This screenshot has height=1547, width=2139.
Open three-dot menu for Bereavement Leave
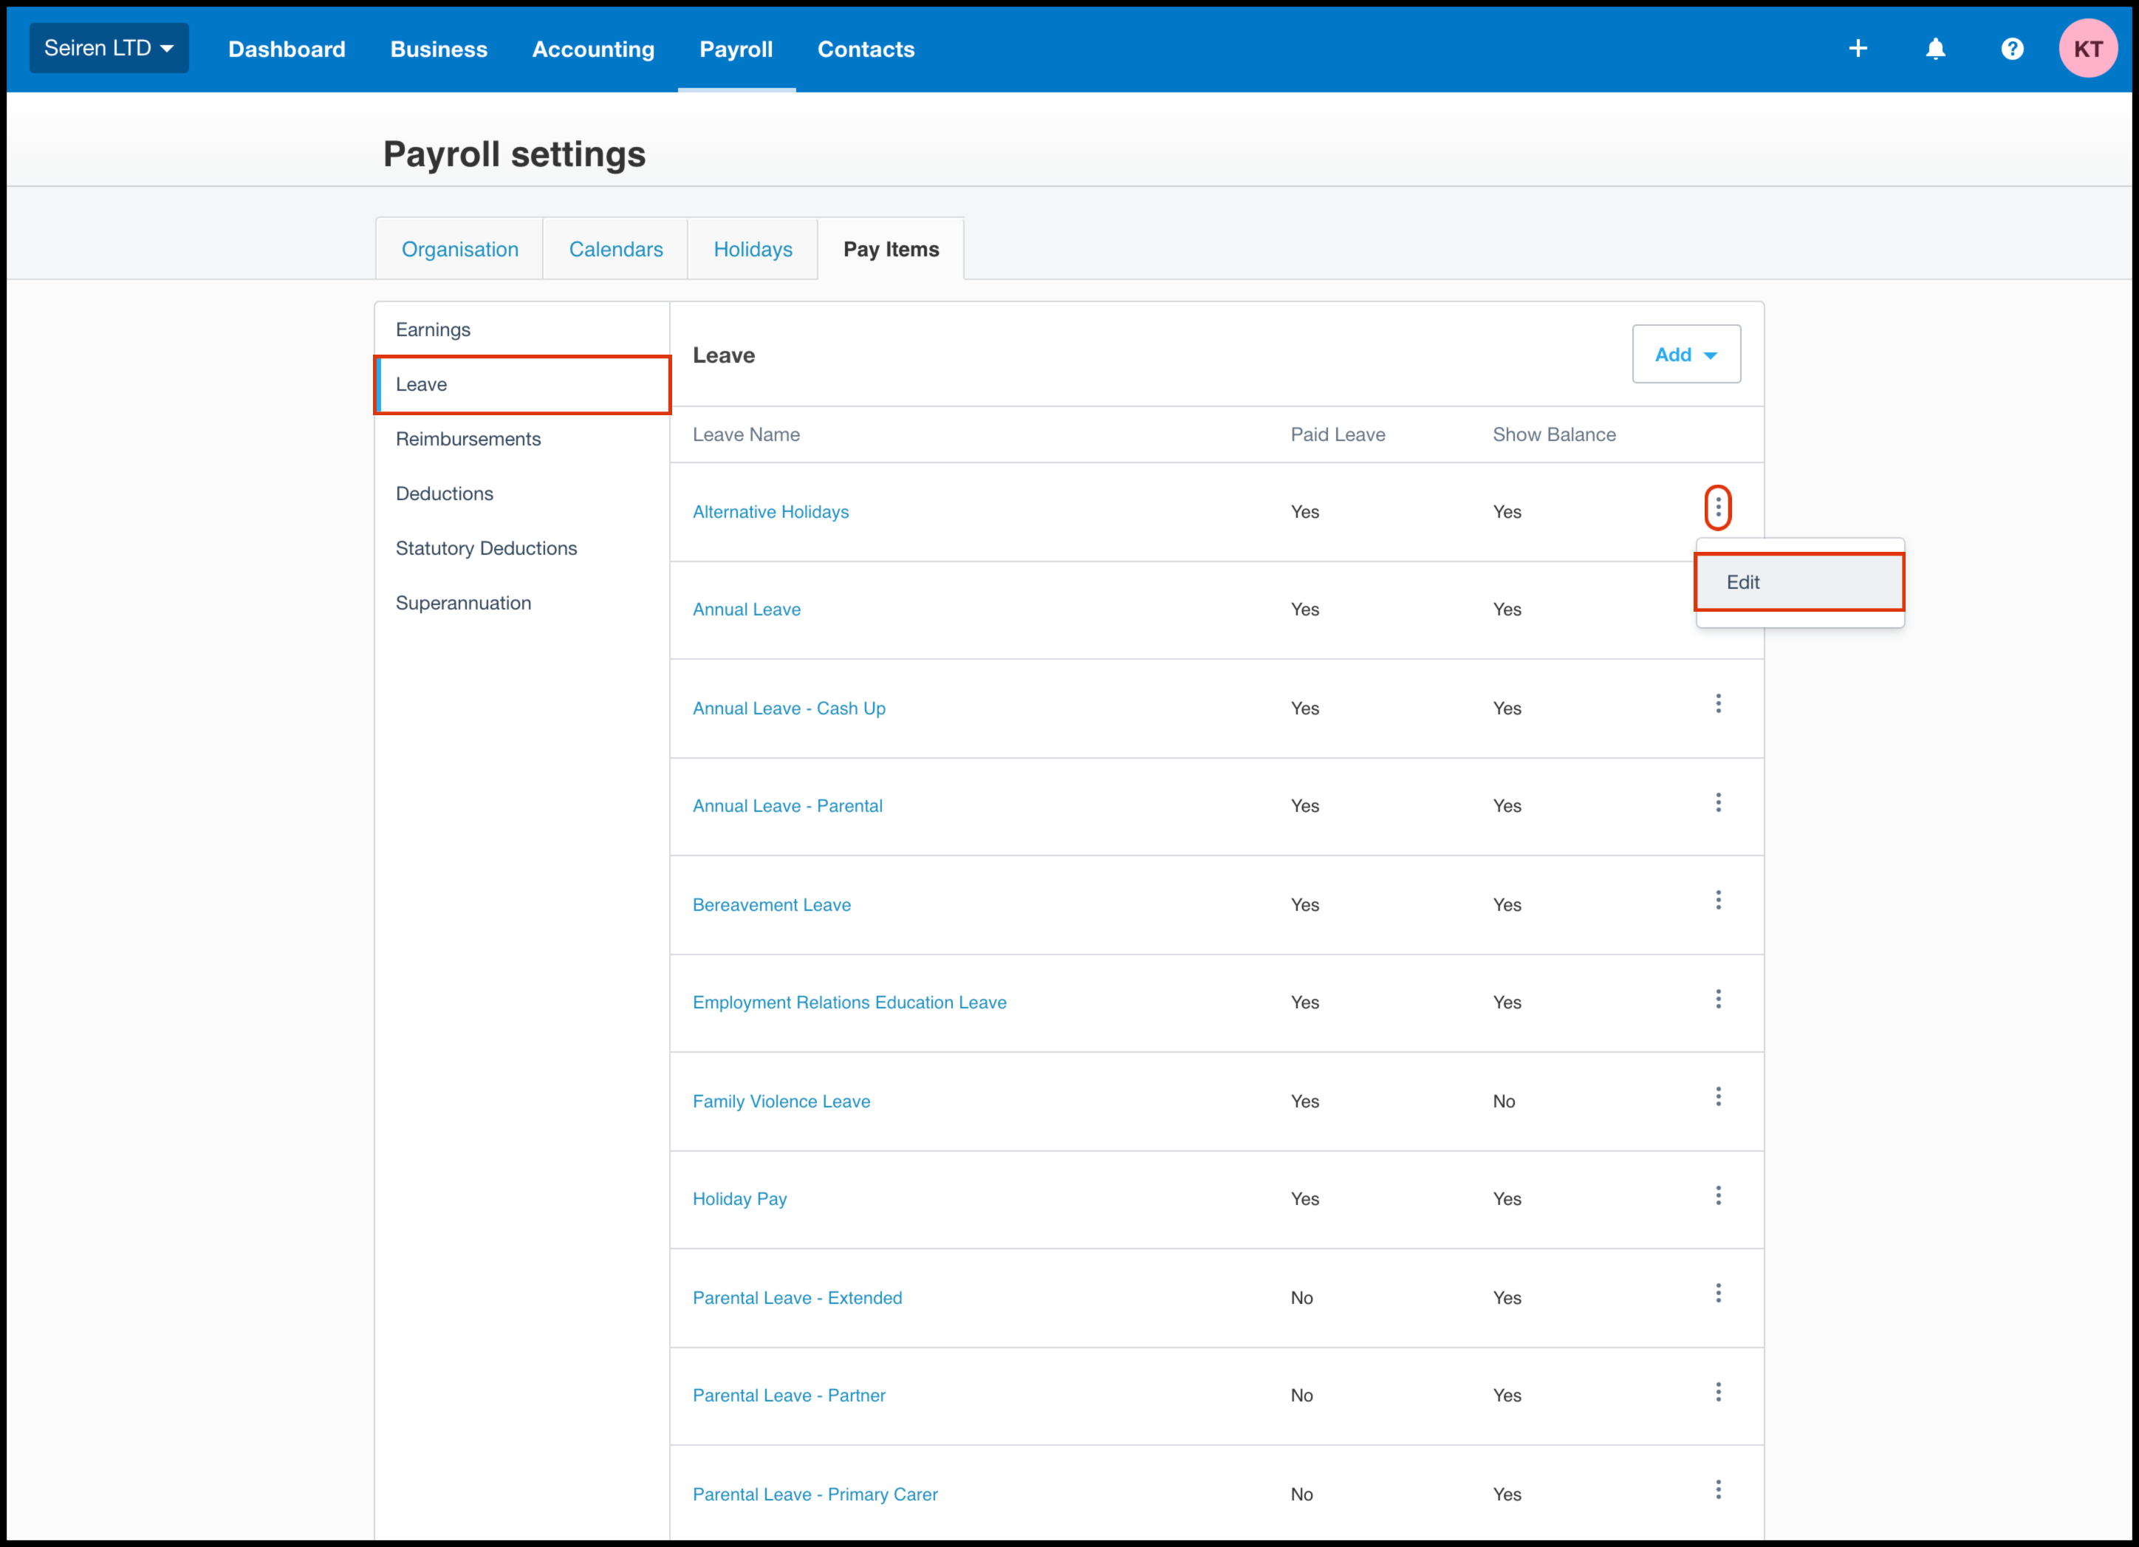[1717, 900]
